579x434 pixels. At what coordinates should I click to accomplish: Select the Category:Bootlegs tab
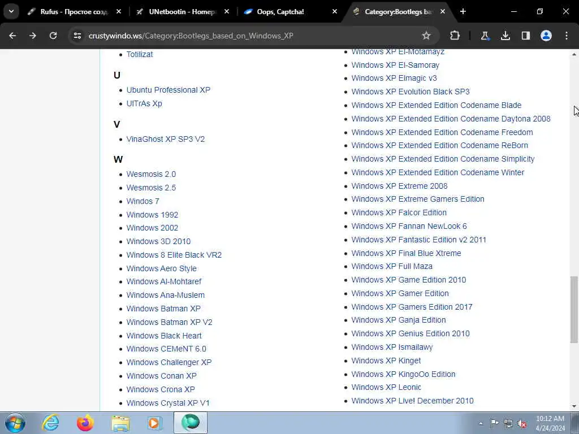pos(399,12)
